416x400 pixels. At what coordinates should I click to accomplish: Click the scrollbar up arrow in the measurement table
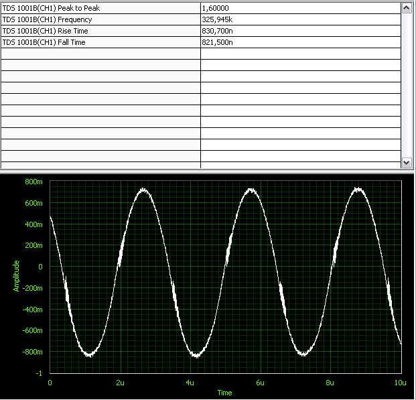coord(407,8)
